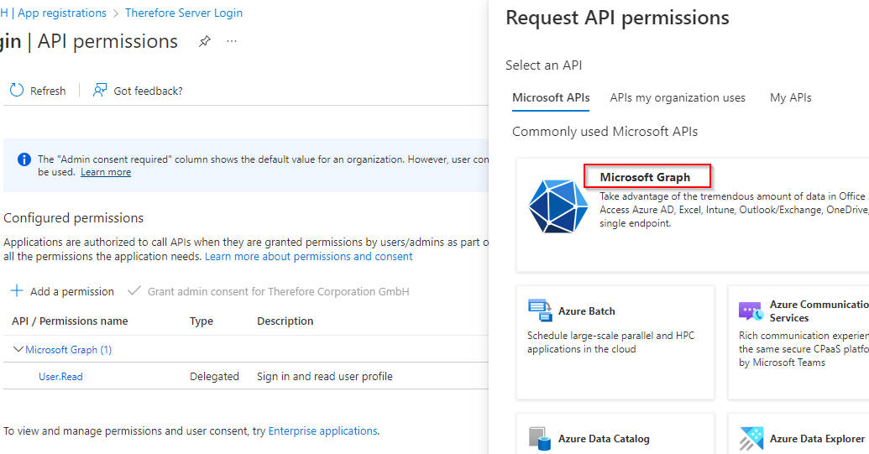The height and width of the screenshot is (454, 869).
Task: Click the Got feedback person icon
Action: (100, 91)
